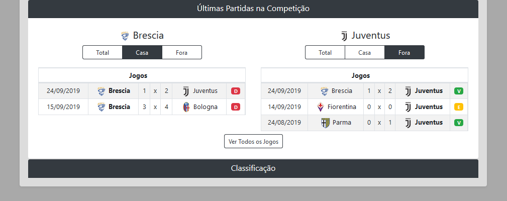Image resolution: width=507 pixels, height=201 pixels.
Task: Click Ver Todos os Jogos button
Action: [x=253, y=141]
